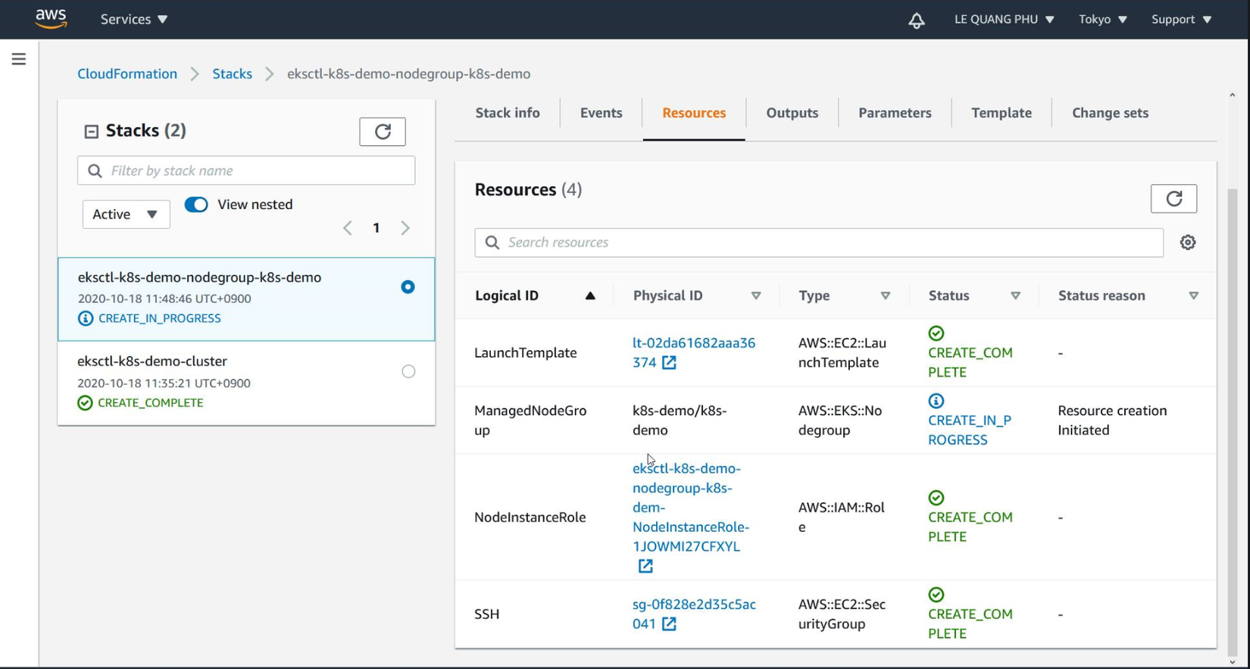Expand the Services menu
The width and height of the screenshot is (1250, 669).
134,20
